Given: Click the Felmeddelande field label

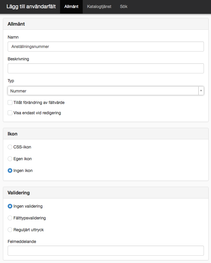Looking at the screenshot, I should click(x=22, y=242).
